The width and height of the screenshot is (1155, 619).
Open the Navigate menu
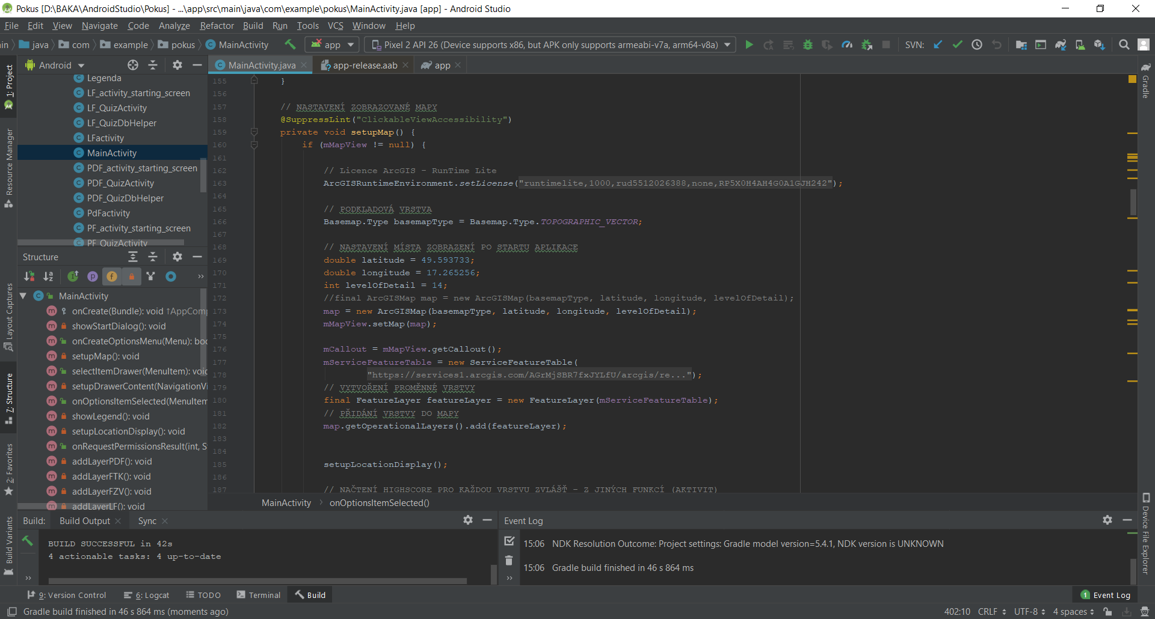(100, 26)
